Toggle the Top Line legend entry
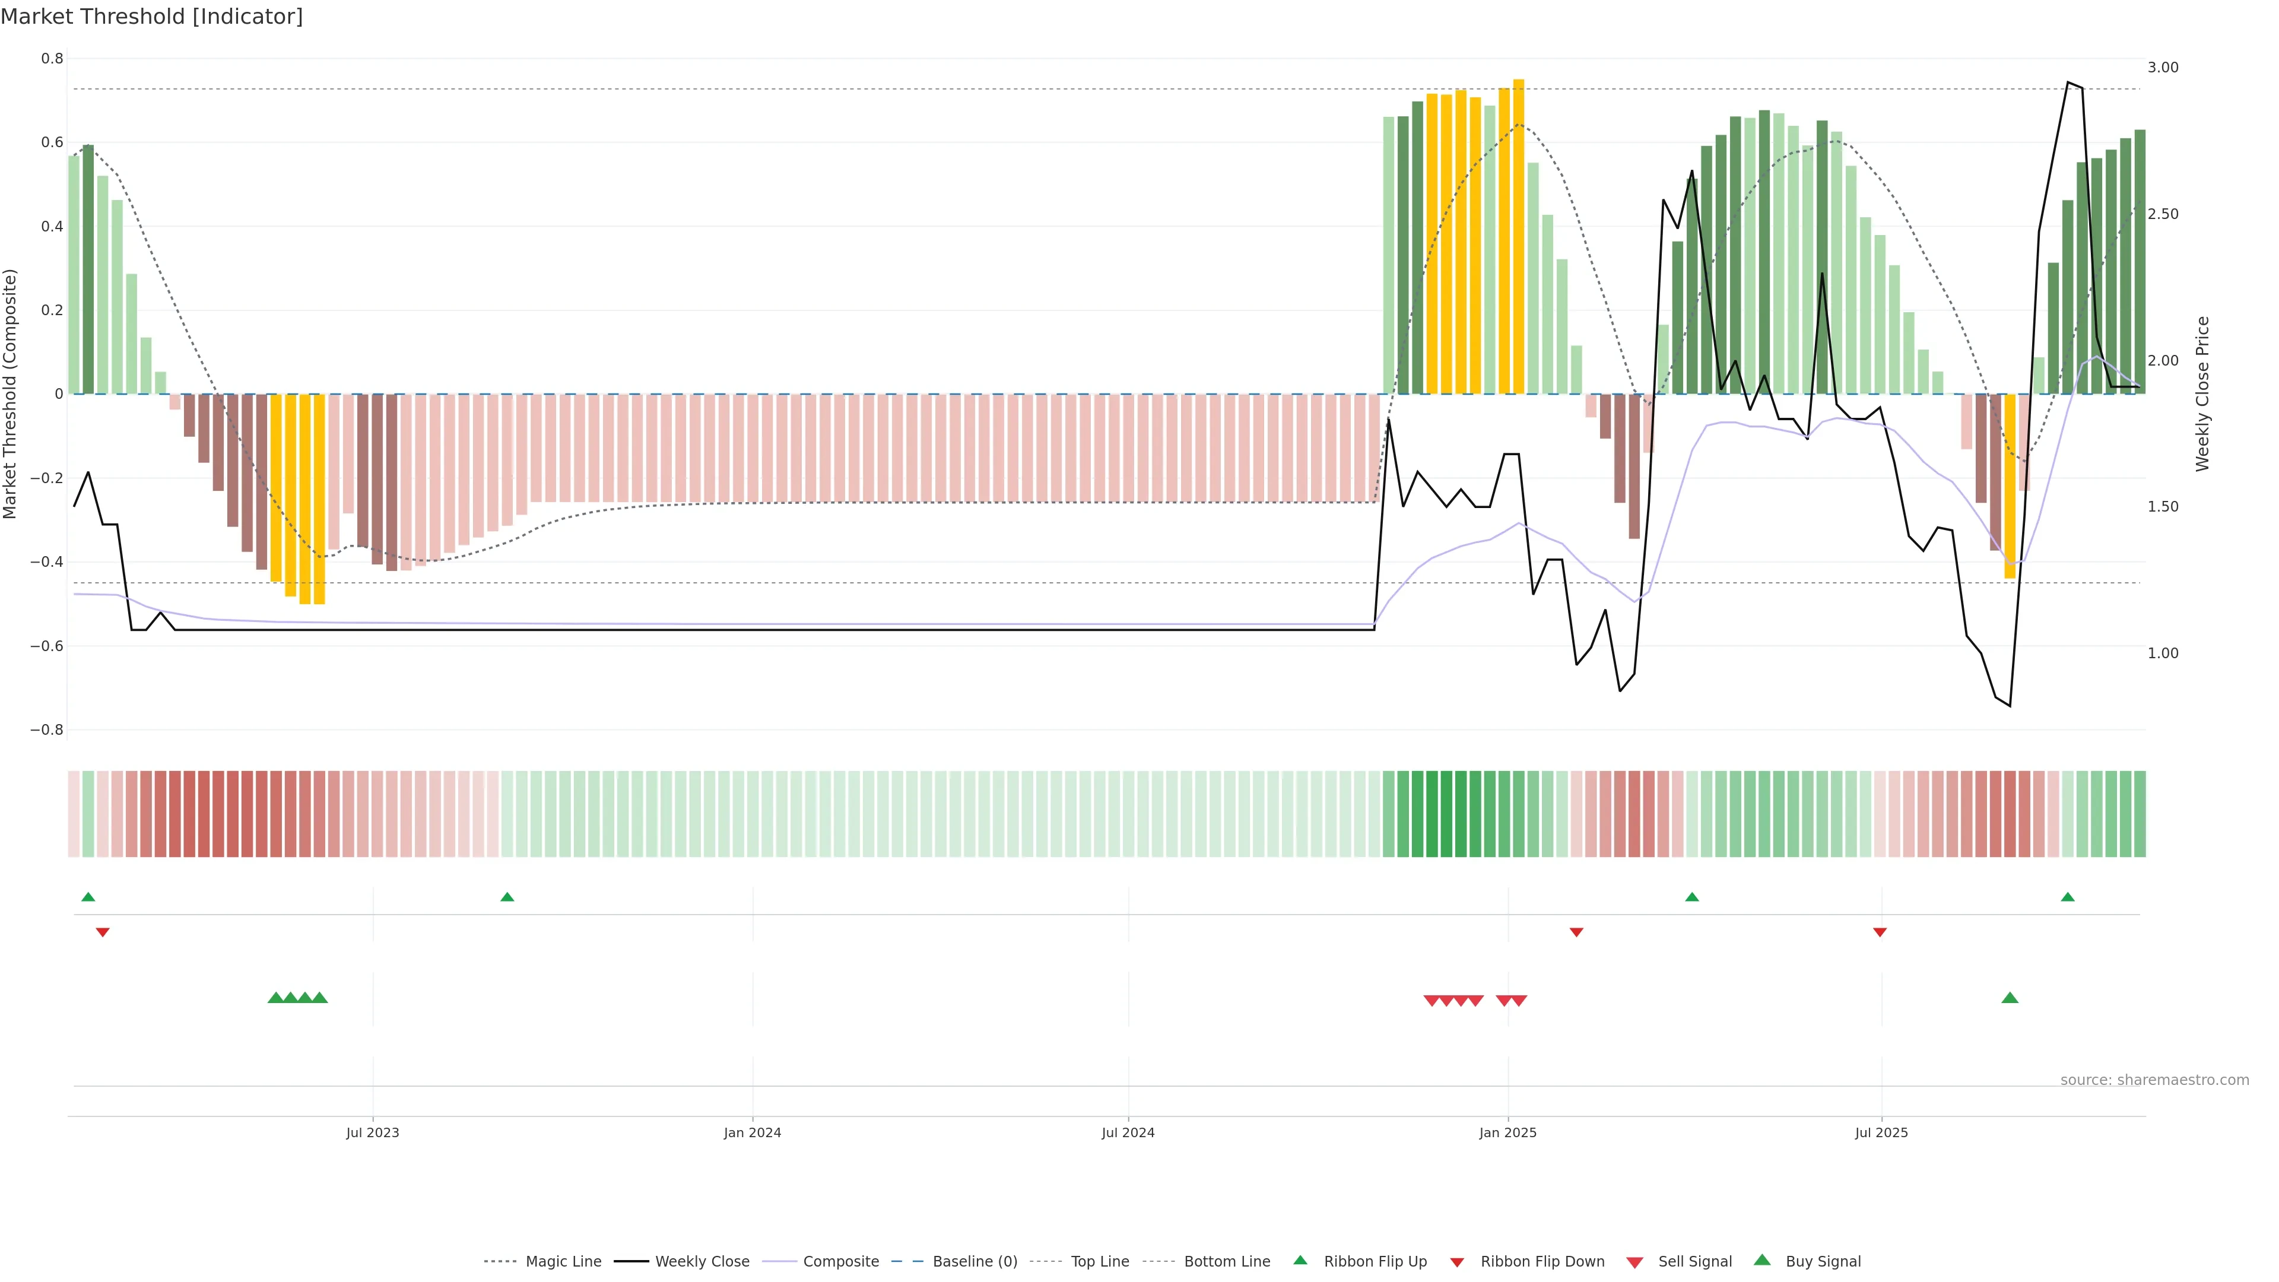The height and width of the screenshot is (1282, 2279). [x=1100, y=1262]
